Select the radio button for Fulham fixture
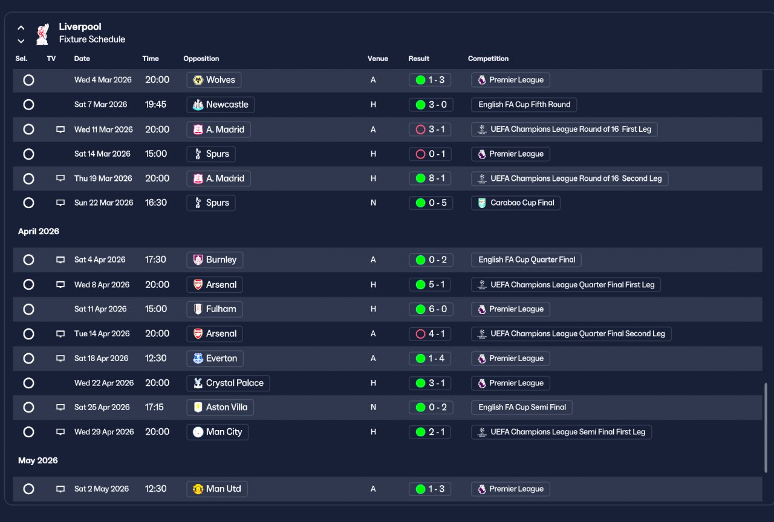 28,309
